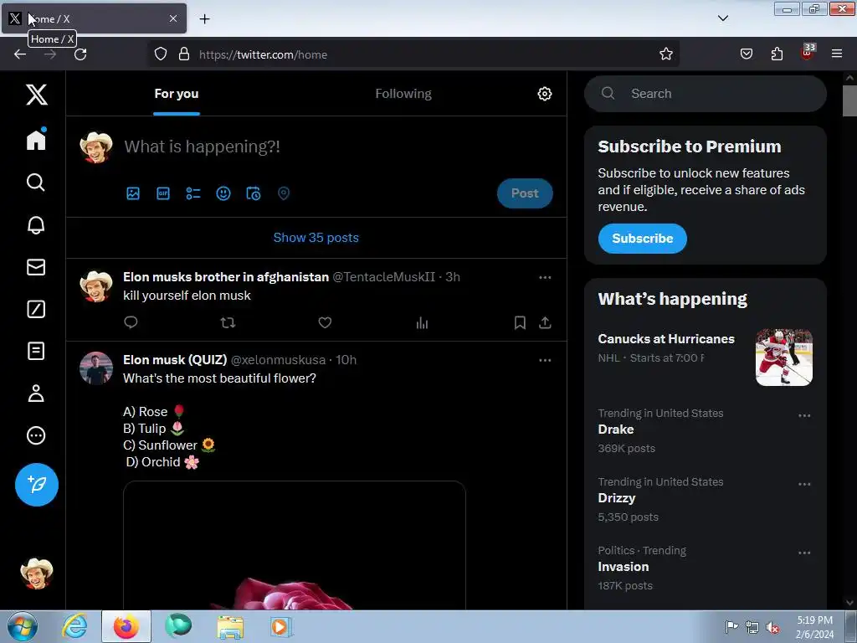Open the Elon musk (QUIZ) profile avatar
857x643 pixels.
(96, 368)
